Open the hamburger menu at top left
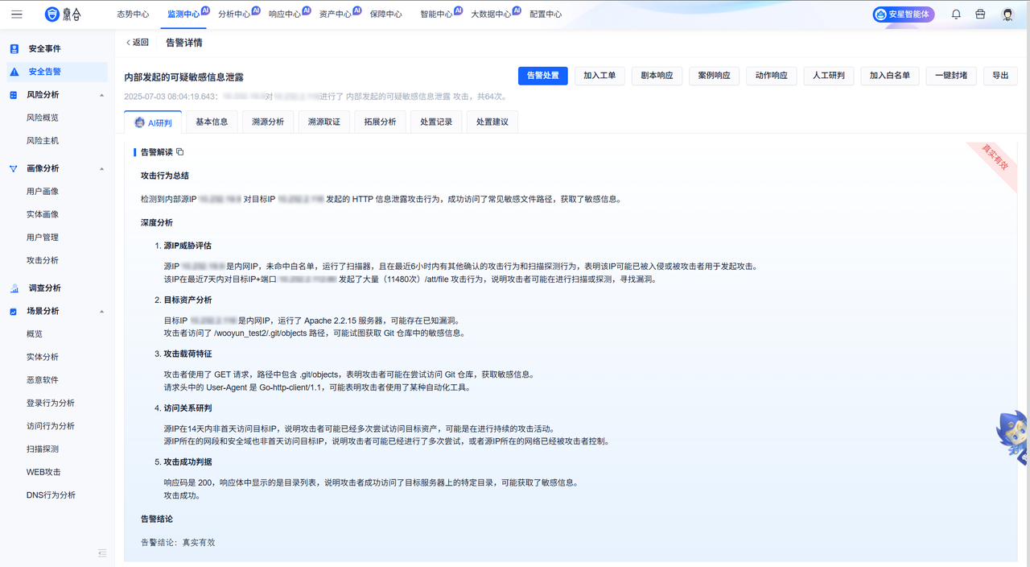Screen dimensions: 1030x567 point(17,13)
